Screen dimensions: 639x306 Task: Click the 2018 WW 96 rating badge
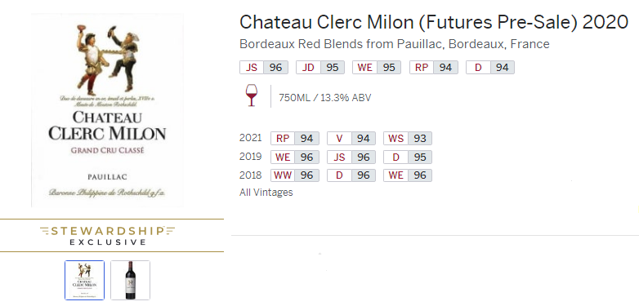[295, 175]
